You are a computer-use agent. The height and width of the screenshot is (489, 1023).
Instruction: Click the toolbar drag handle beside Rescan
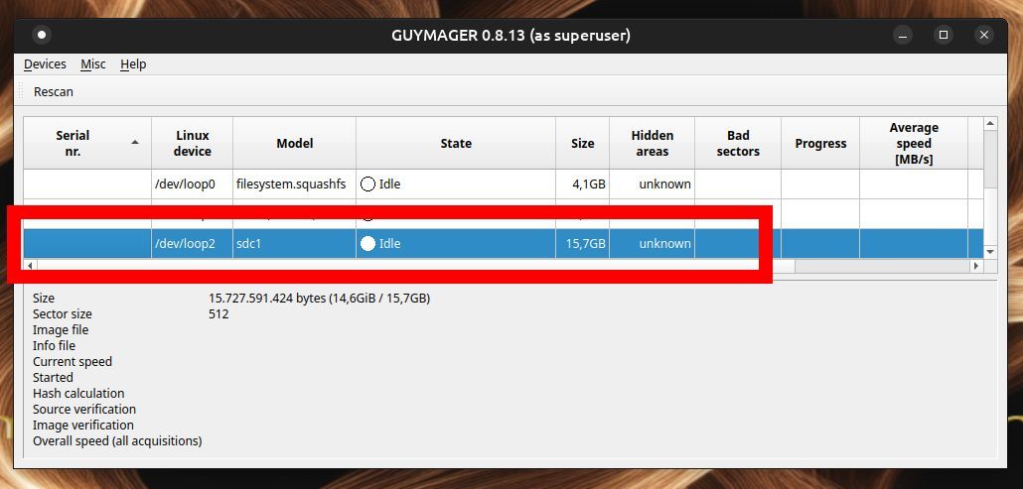[x=22, y=91]
